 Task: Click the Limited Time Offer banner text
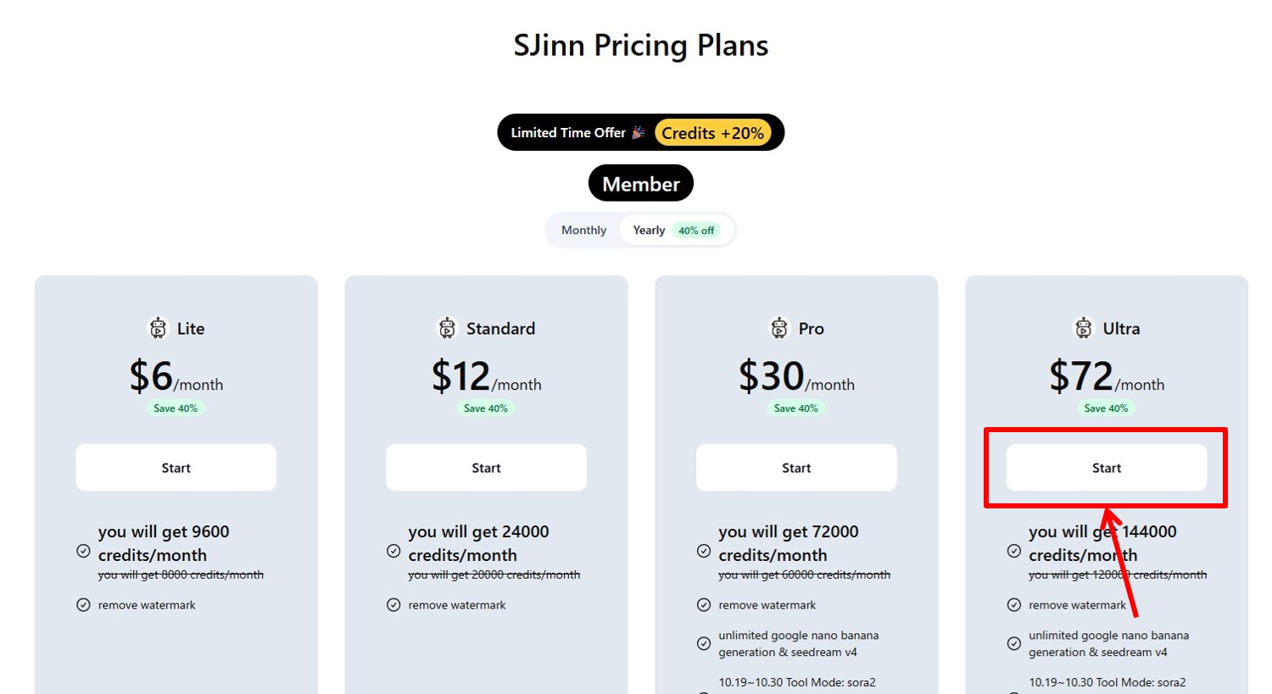[568, 133]
